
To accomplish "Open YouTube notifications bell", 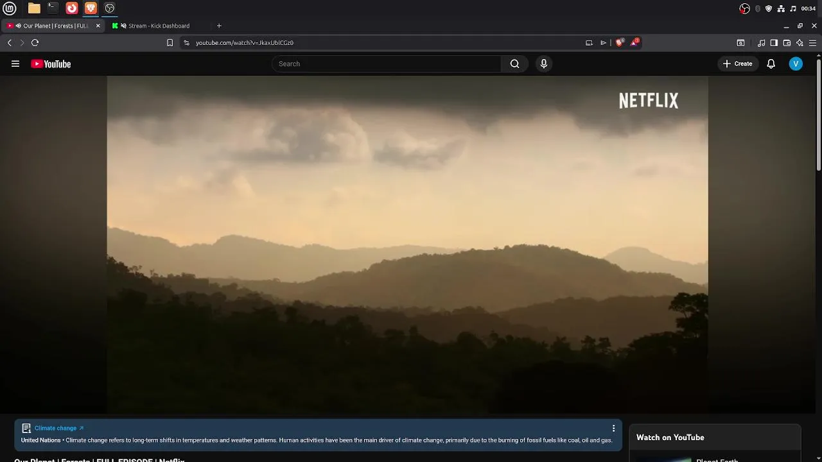I will 771,64.
